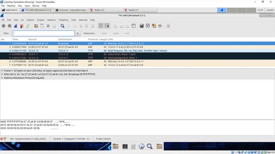The height and width of the screenshot is (154, 275).
Task: Go back in packet history
Action: (69, 26)
